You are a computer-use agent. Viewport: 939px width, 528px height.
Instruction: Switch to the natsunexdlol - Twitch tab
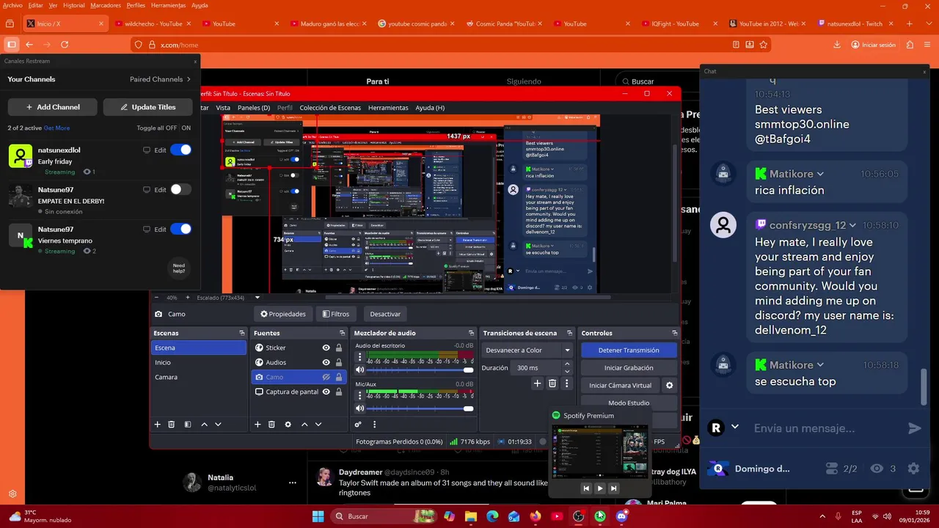pos(854,23)
